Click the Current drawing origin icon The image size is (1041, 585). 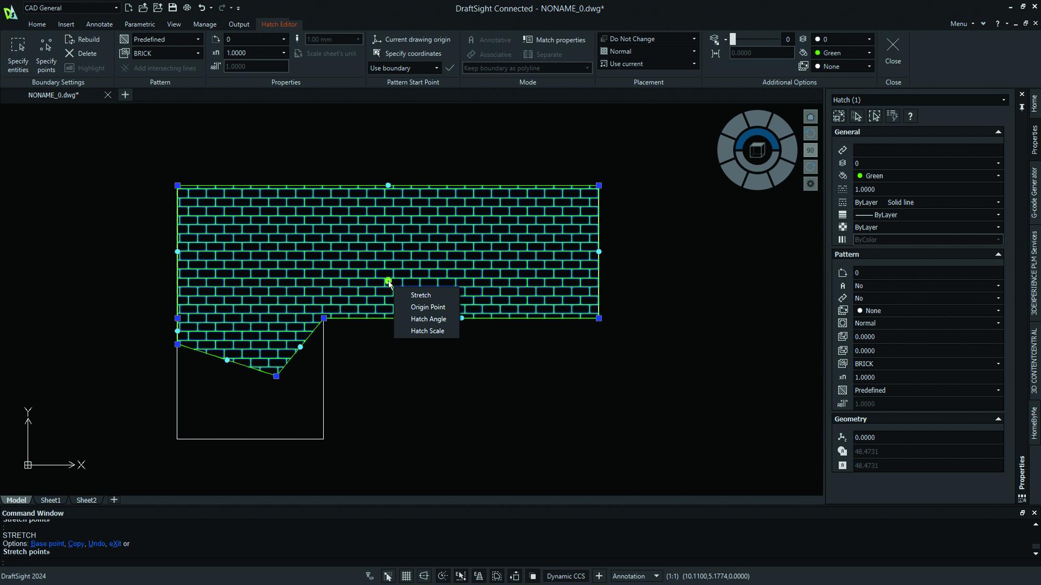[377, 40]
